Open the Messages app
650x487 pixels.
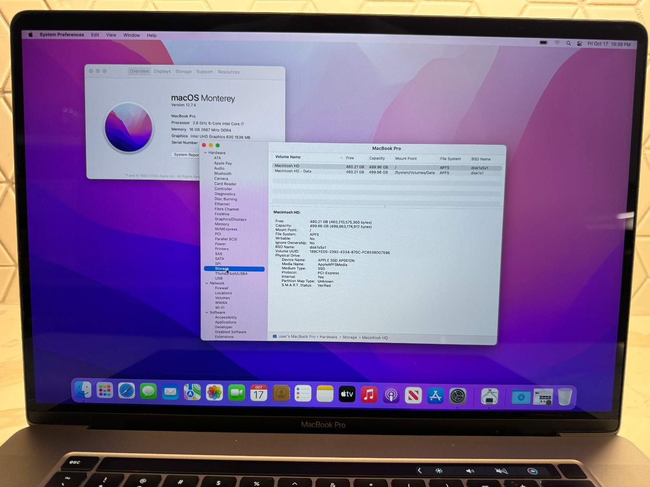[x=148, y=391]
